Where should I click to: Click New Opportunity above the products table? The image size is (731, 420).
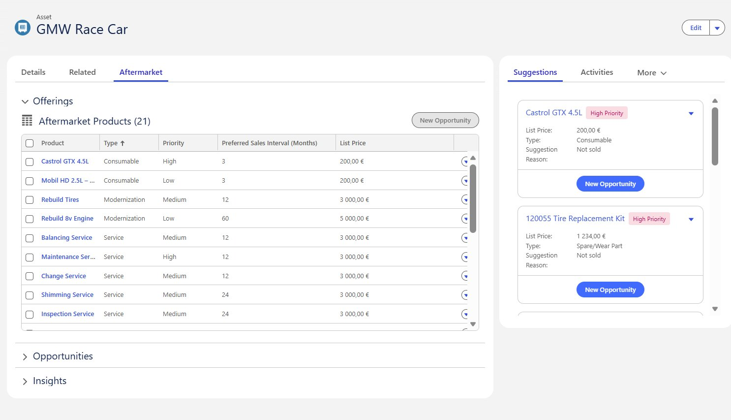pyautogui.click(x=445, y=120)
